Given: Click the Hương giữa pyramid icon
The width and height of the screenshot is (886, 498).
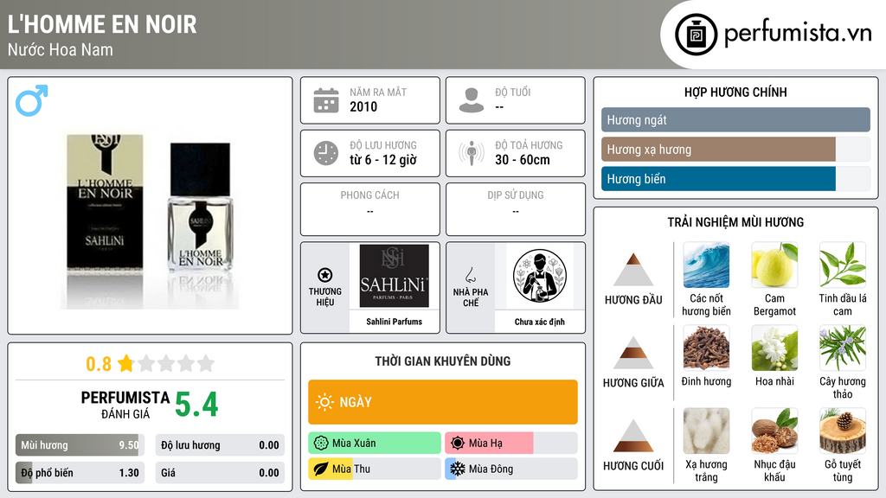Looking at the screenshot, I should 633,353.
